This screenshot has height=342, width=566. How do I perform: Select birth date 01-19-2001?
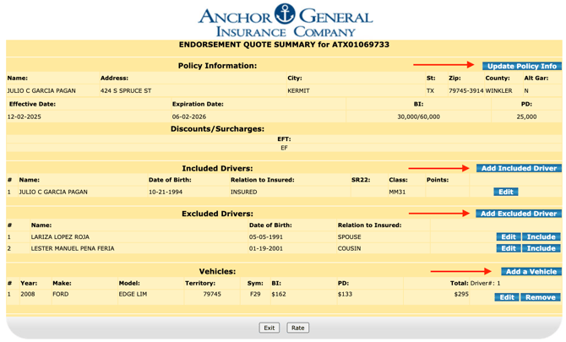click(x=265, y=248)
